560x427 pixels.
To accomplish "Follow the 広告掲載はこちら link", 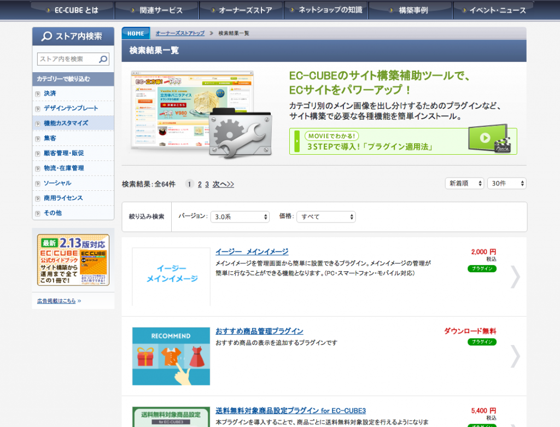I will coord(56,301).
